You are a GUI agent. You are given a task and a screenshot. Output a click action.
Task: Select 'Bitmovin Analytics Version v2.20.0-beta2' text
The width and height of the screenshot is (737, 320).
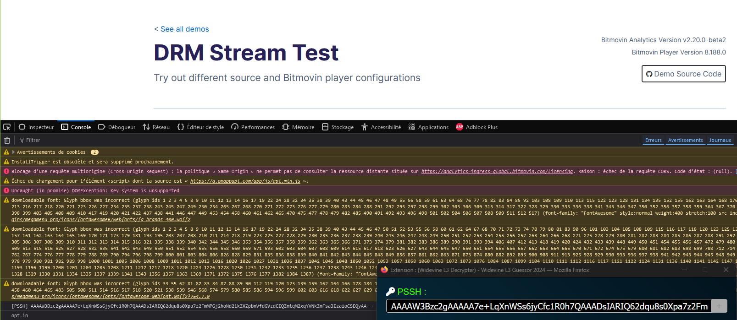[x=664, y=40]
